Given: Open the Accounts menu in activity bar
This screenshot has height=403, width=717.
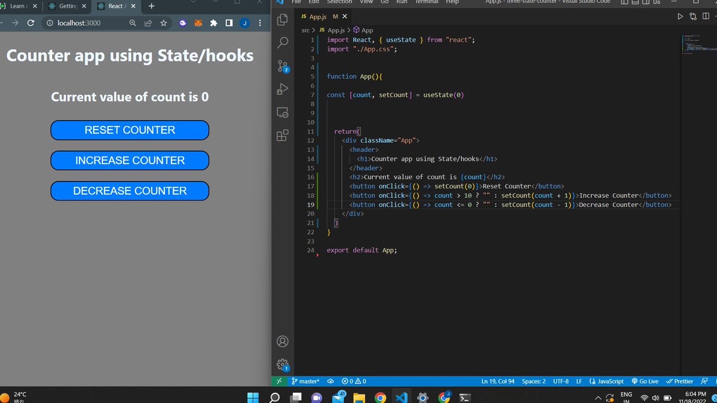Looking at the screenshot, I should click(x=283, y=342).
